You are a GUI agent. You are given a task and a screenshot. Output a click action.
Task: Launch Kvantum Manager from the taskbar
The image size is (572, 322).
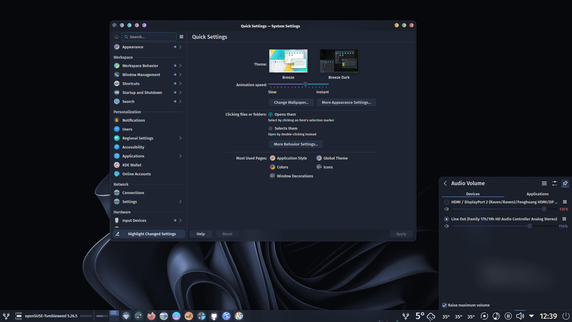tap(239, 316)
